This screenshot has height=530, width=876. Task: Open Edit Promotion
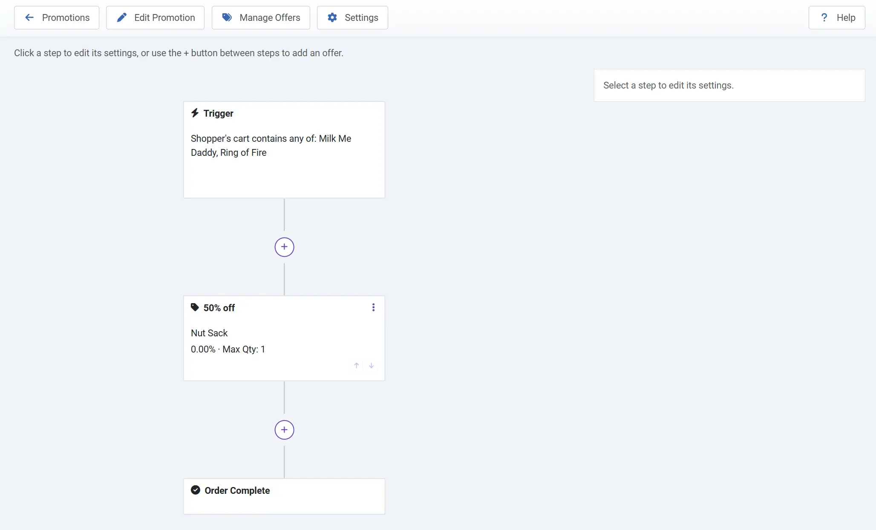pyautogui.click(x=155, y=17)
